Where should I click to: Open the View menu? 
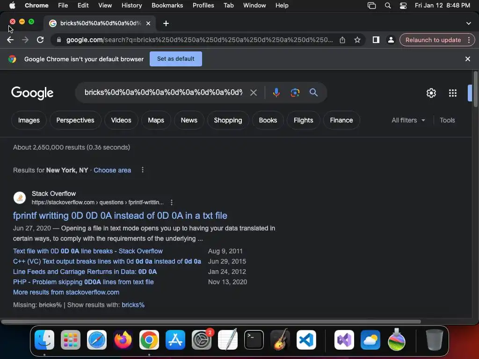point(105,5)
